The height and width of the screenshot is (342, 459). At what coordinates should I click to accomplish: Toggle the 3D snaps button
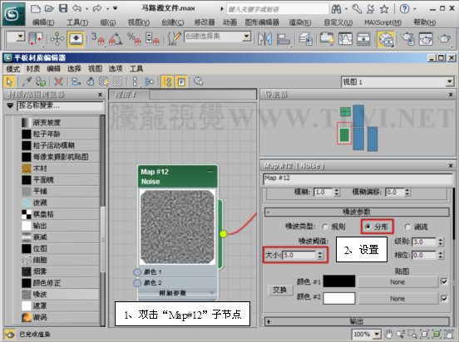pyautogui.click(x=97, y=39)
